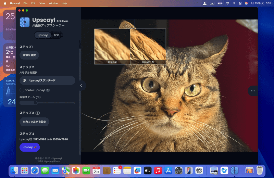Screen dimensions: 274x178
Task: Open the three-dots options panel
Action: pos(253,91)
